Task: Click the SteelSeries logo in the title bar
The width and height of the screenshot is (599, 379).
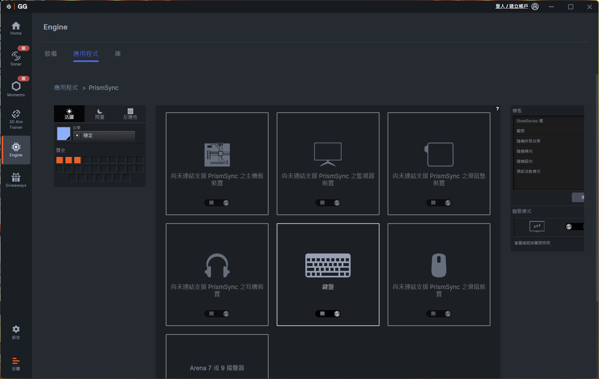Action: (9, 6)
